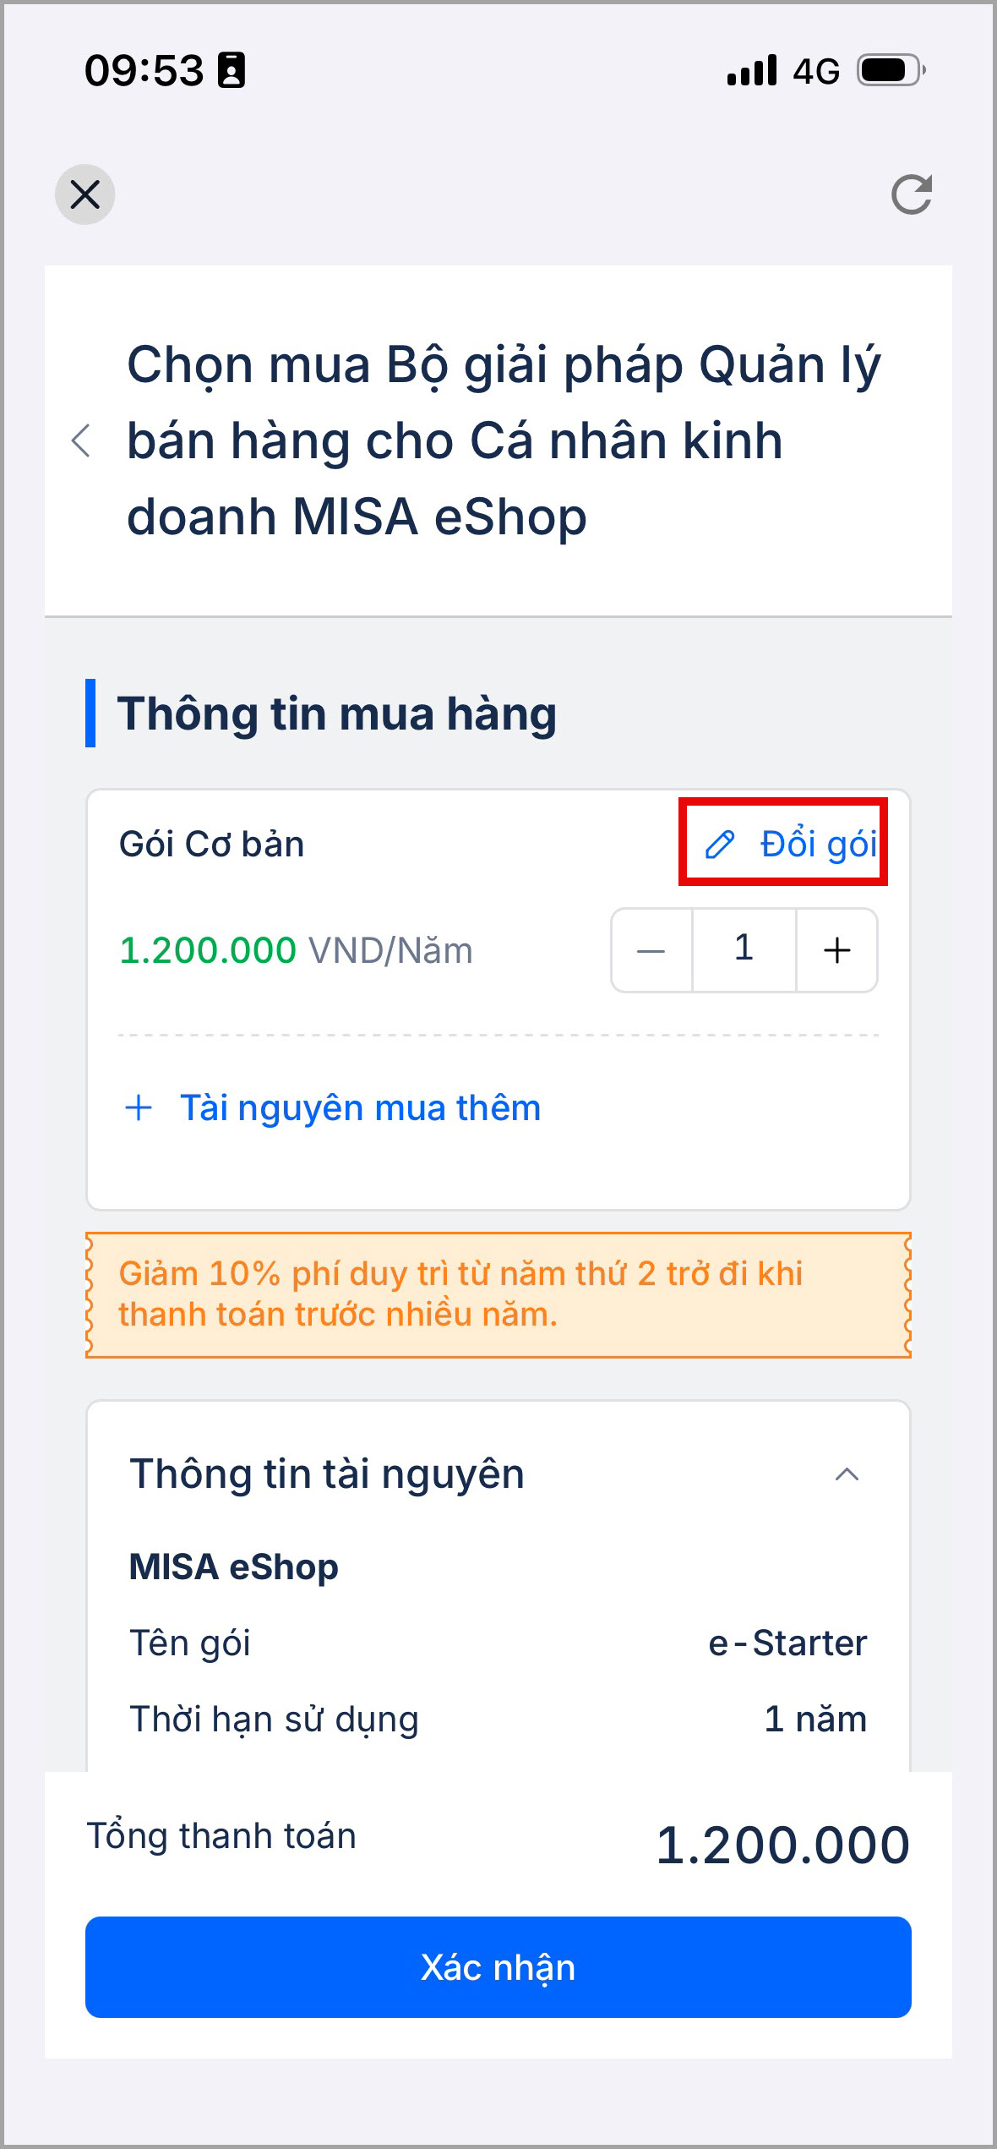This screenshot has width=997, height=2149.
Task: Collapse the Thông tin tài nguyên section
Action: tap(847, 1474)
